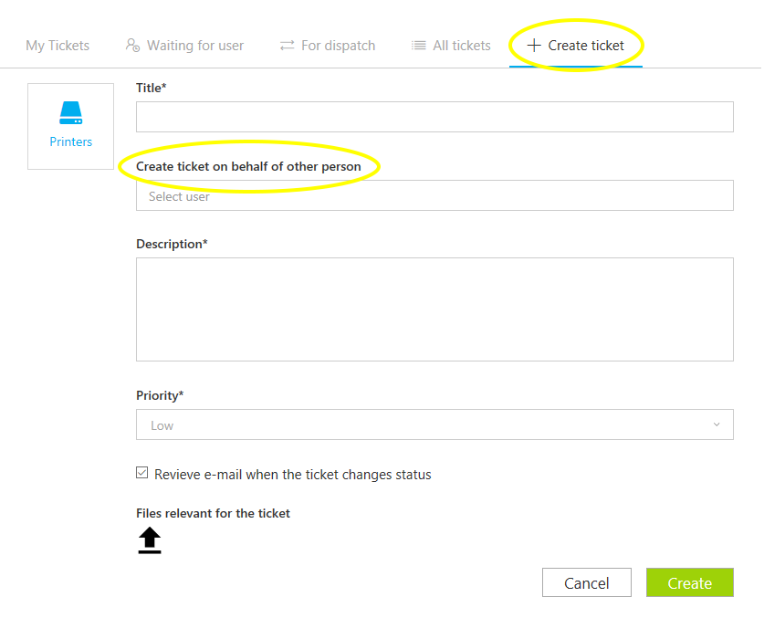Open the Waiting for user tab

[194, 46]
